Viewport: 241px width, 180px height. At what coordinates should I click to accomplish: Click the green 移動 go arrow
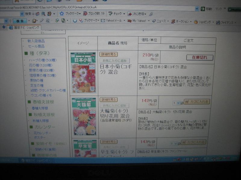coord(203,9)
